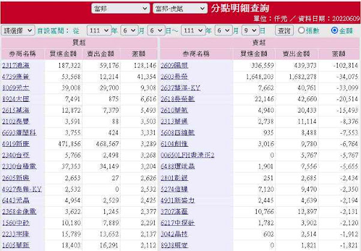Open the 2330台積電 stock link

pos(19,166)
